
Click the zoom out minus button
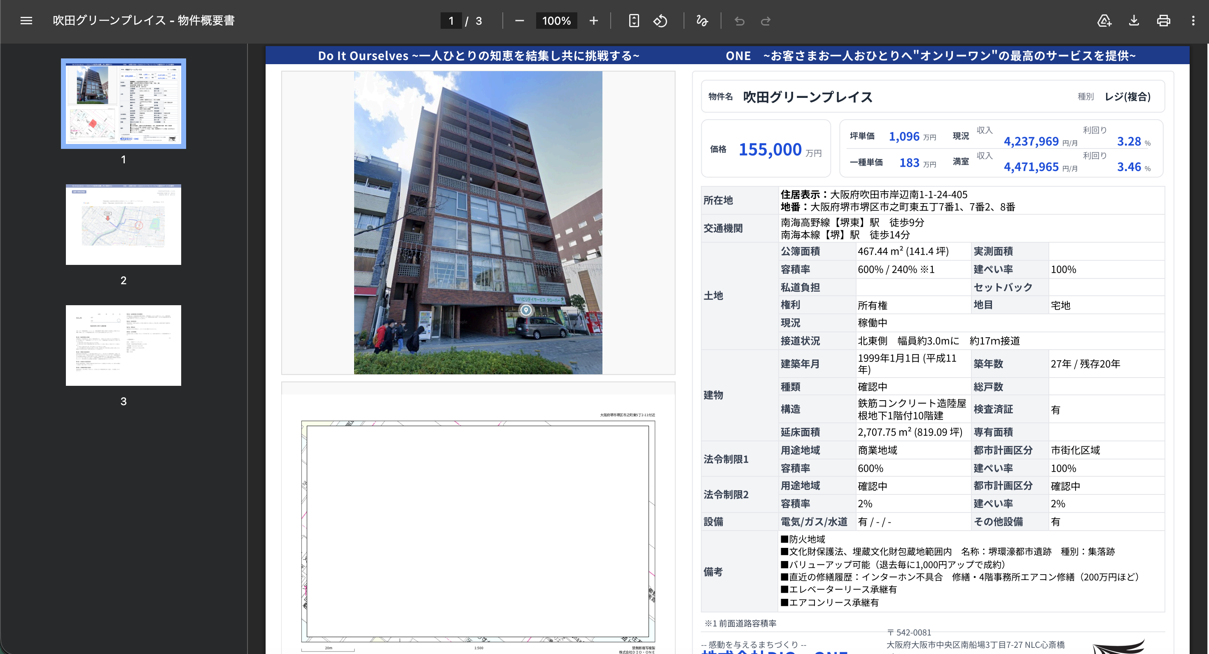(519, 21)
